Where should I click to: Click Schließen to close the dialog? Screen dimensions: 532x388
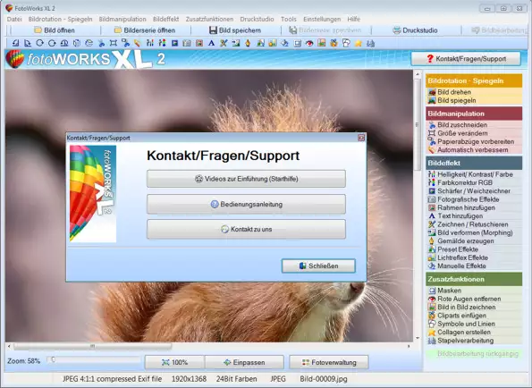318,266
